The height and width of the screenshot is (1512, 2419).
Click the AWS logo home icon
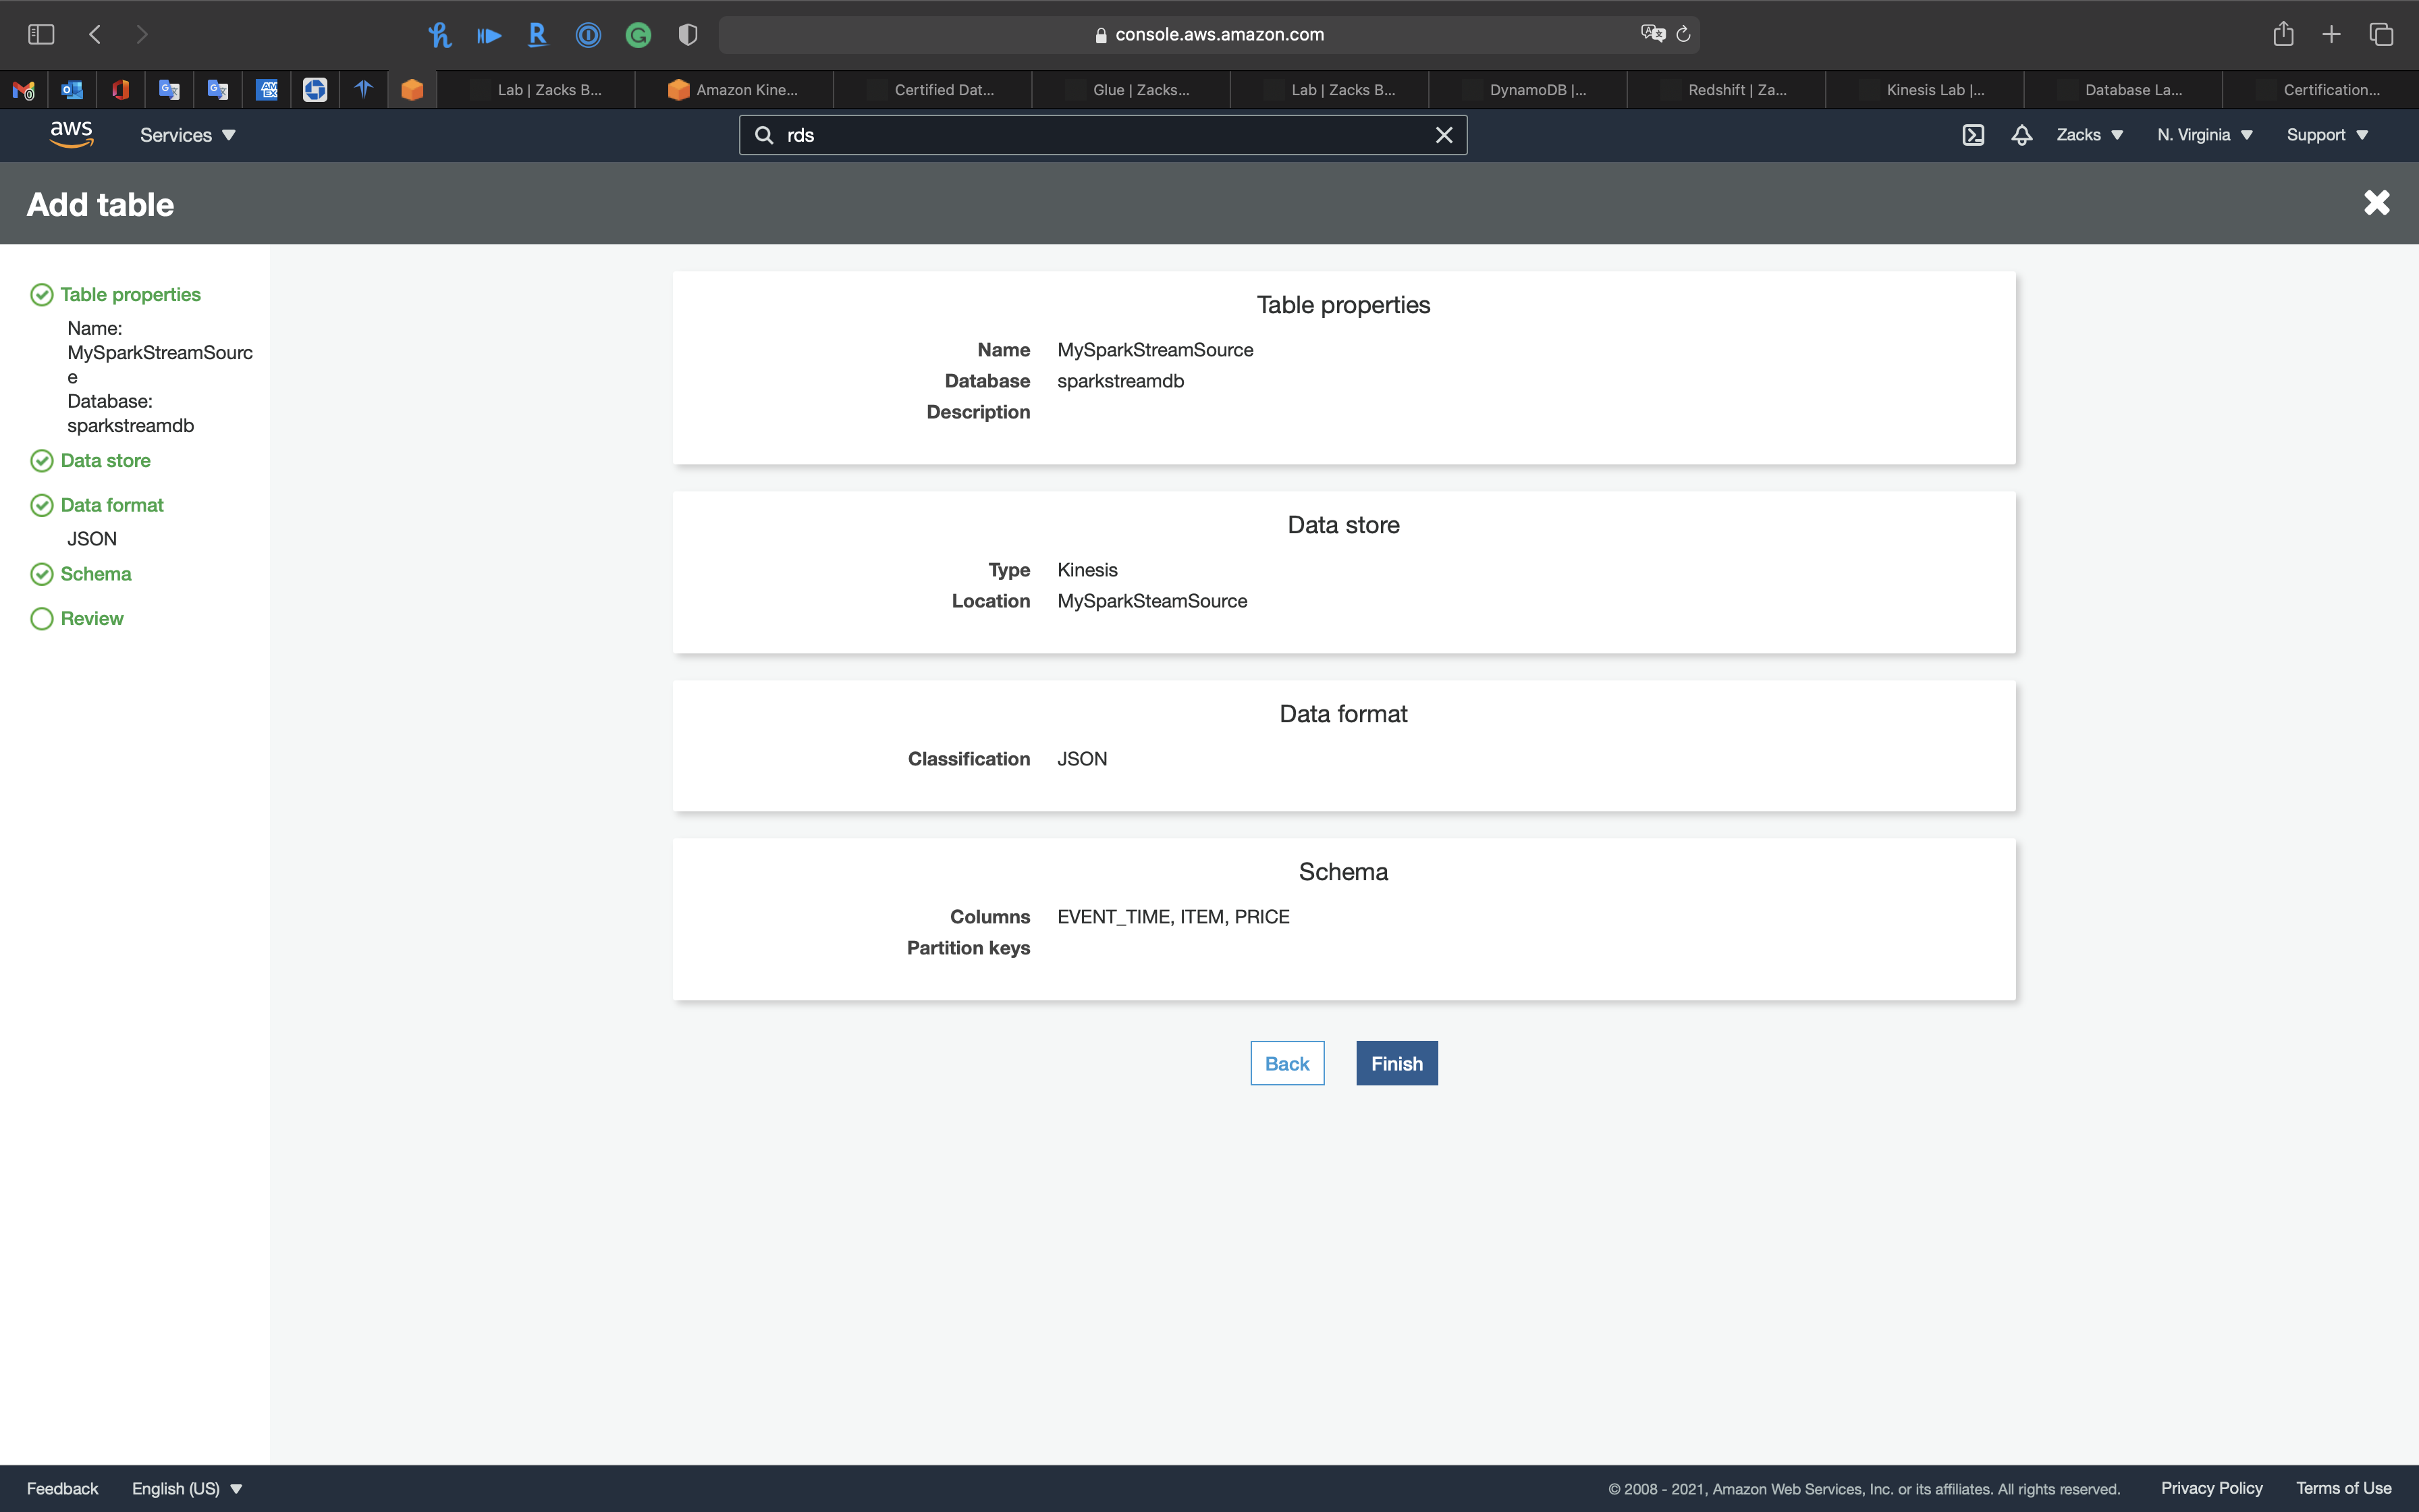tap(71, 134)
